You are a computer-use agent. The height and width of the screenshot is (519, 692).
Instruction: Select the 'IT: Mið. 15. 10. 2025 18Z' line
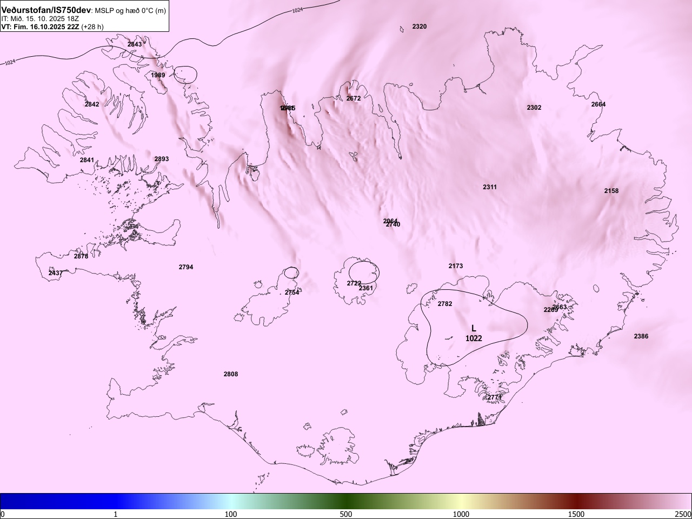coord(40,18)
